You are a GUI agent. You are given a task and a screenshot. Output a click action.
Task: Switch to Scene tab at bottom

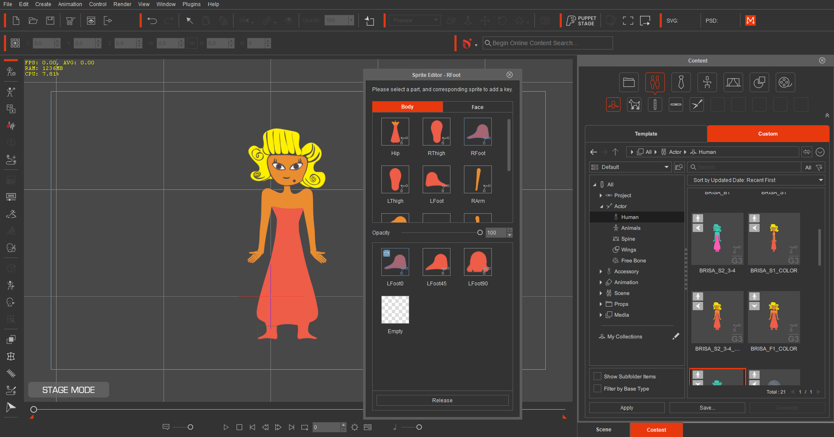(604, 430)
